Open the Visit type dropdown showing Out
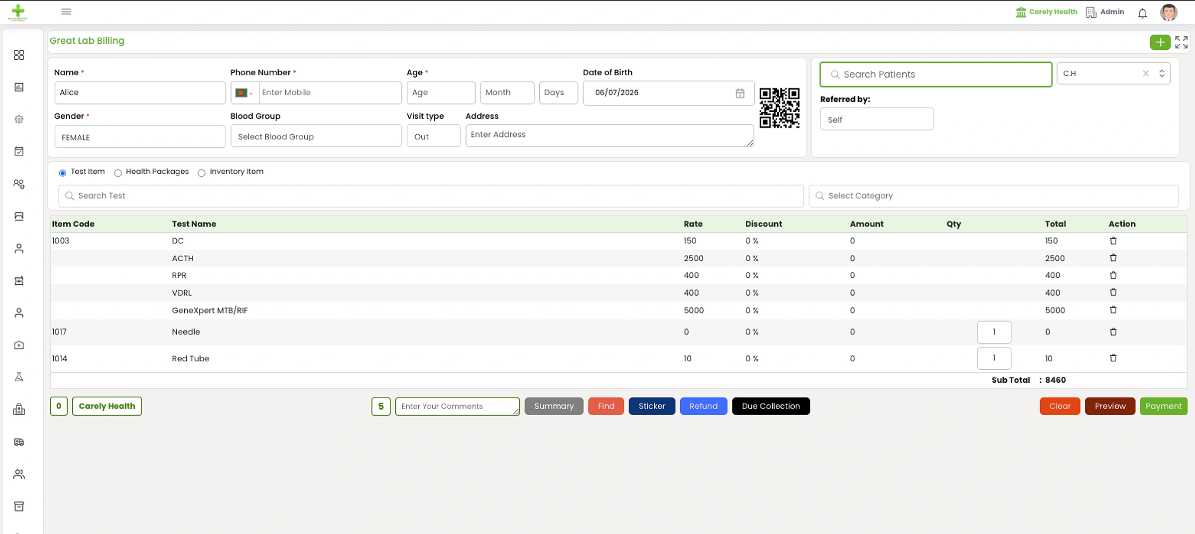This screenshot has height=534, width=1195. click(434, 136)
